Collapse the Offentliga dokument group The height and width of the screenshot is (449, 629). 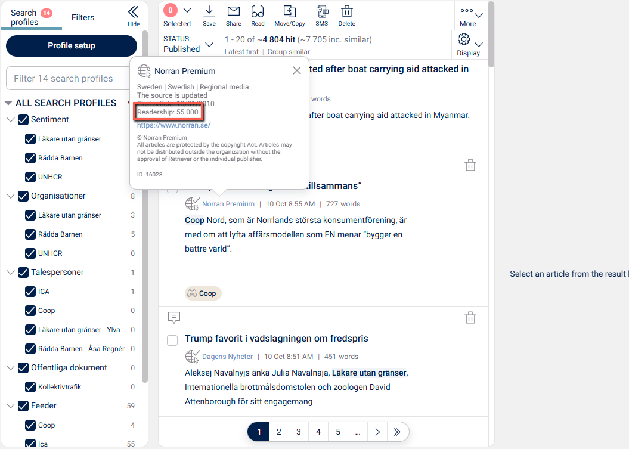pos(11,368)
